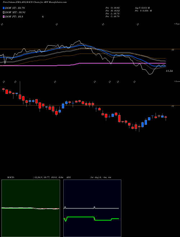The width and height of the screenshot is (180, 237).
Task: Click the '<-Tops' marker label
Action: 177,24
